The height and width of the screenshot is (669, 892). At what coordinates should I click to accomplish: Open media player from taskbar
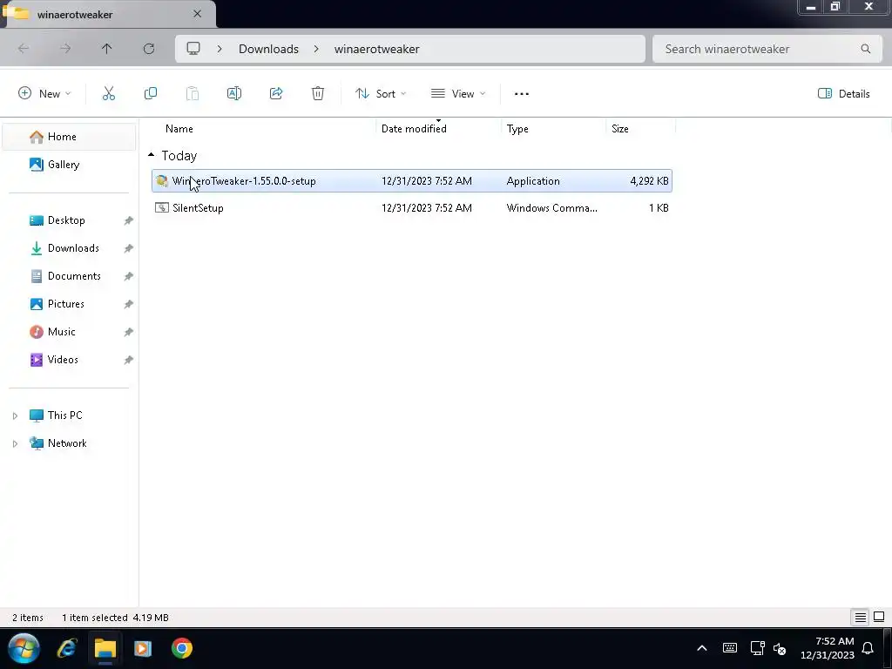click(x=143, y=648)
